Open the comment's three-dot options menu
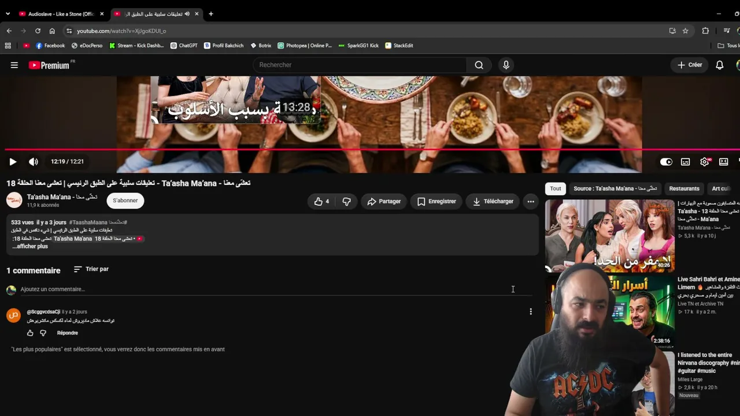The image size is (740, 416). coord(531,312)
